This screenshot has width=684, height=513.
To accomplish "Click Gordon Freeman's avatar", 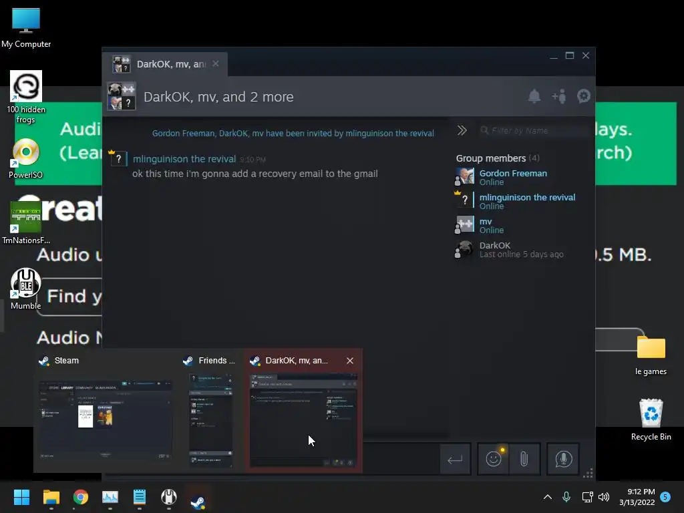I will pyautogui.click(x=465, y=176).
